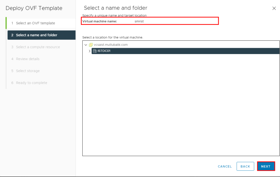The width and height of the screenshot is (280, 177).
Task: Cancel the OVF deployment wizard
Action: pyautogui.click(x=225, y=166)
